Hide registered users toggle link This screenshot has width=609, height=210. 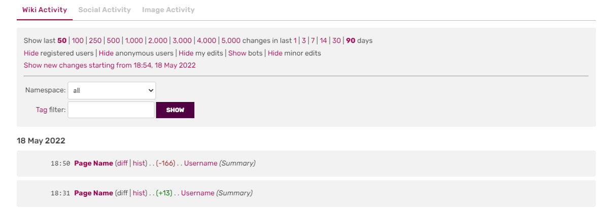tap(31, 53)
